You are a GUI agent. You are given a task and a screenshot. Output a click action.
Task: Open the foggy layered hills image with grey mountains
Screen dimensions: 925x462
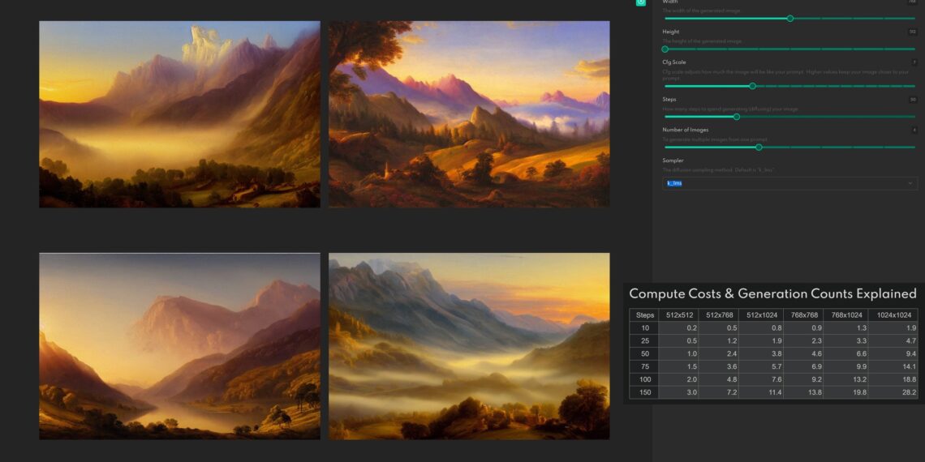click(x=469, y=346)
